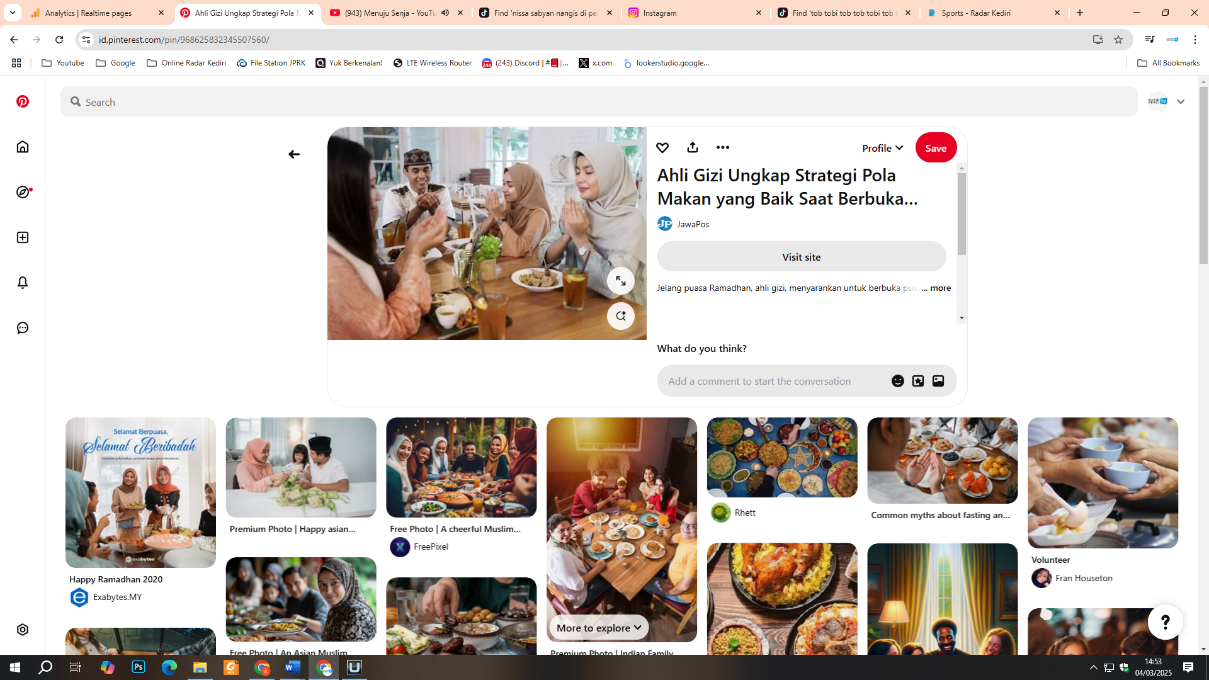Screen dimensions: 1209x680
Task: Expand the Profile board selector dropdown
Action: coord(882,147)
